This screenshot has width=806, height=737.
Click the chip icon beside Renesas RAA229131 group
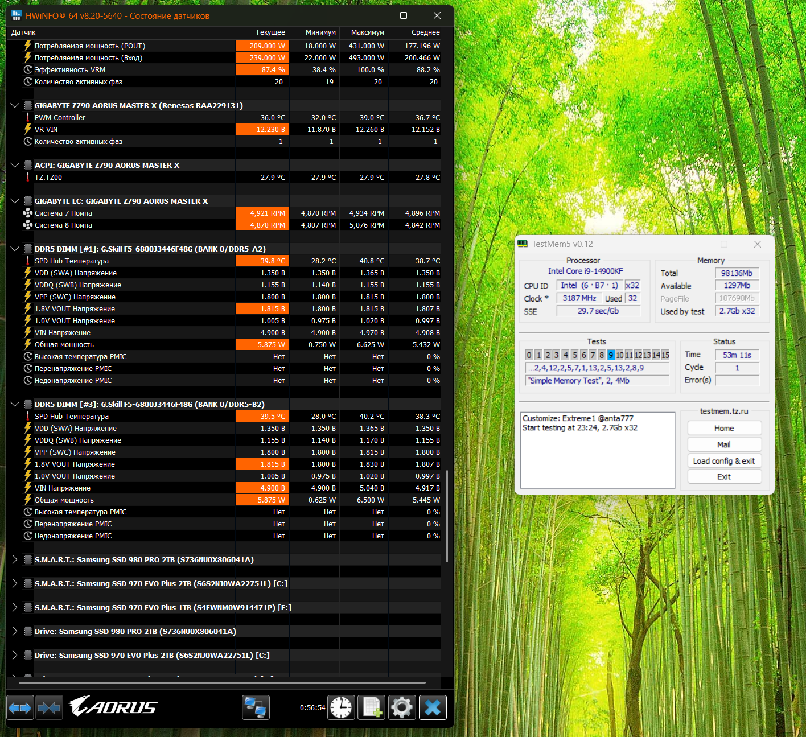point(27,105)
